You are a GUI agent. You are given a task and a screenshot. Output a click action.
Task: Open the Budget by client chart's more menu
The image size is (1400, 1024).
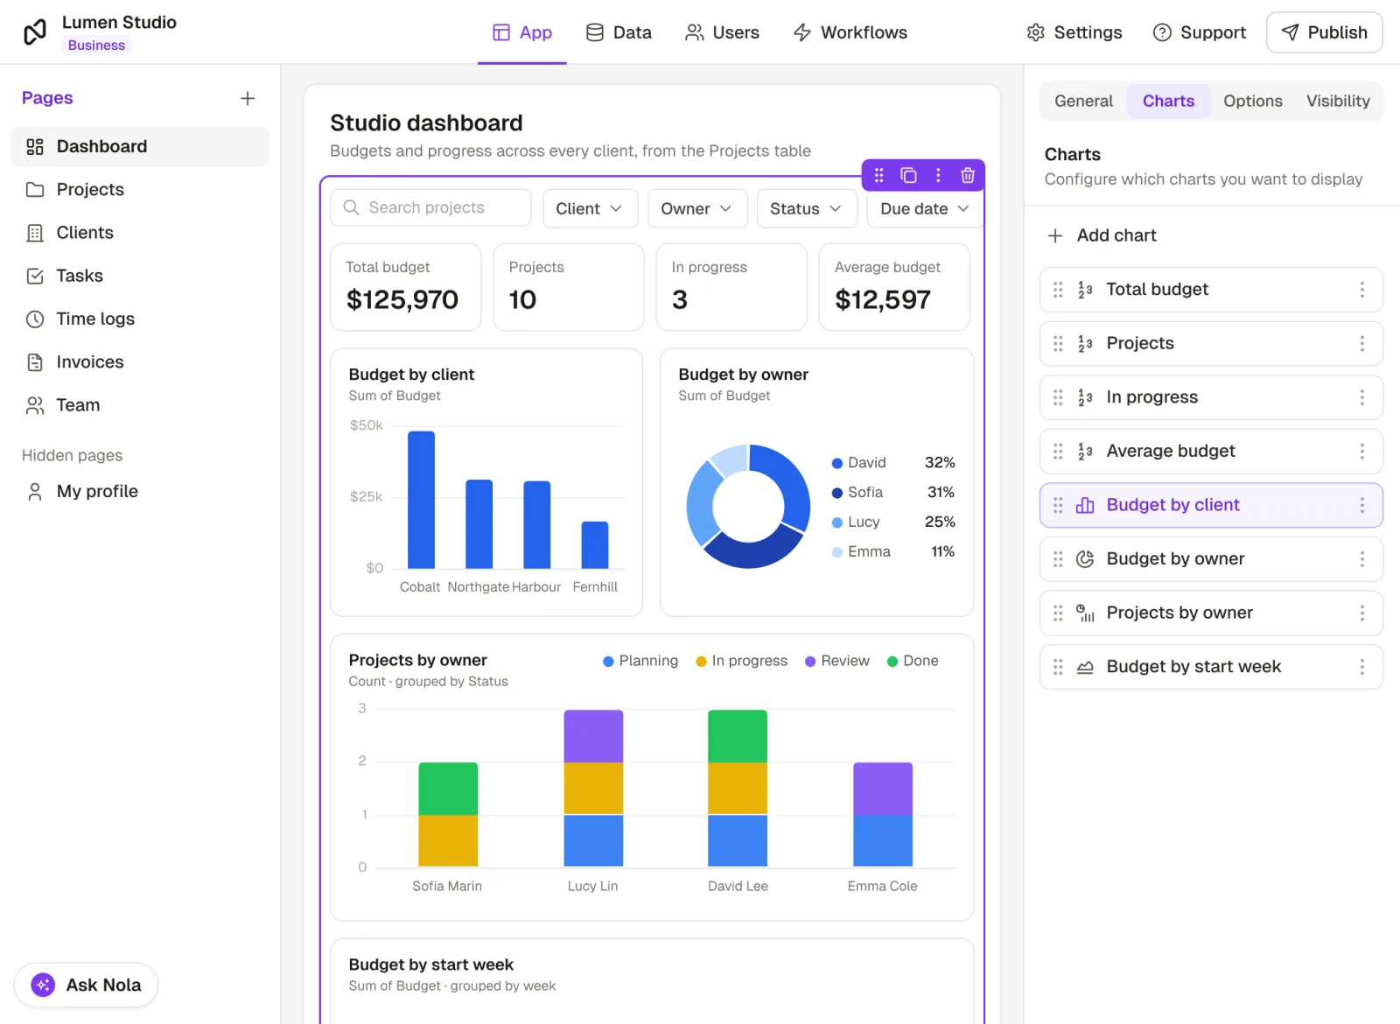point(1361,505)
